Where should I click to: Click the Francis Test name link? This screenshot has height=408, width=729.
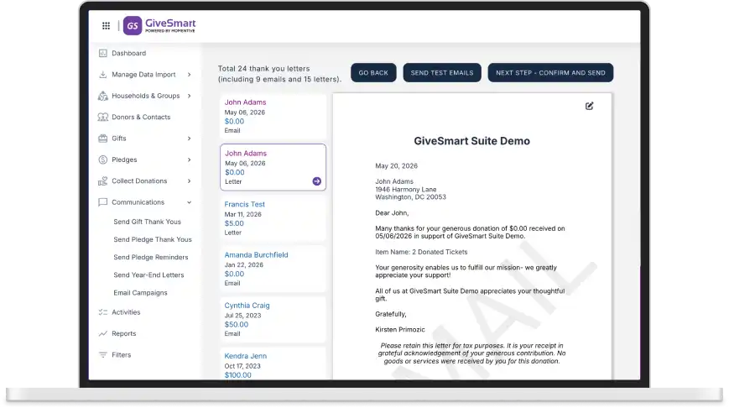point(245,204)
